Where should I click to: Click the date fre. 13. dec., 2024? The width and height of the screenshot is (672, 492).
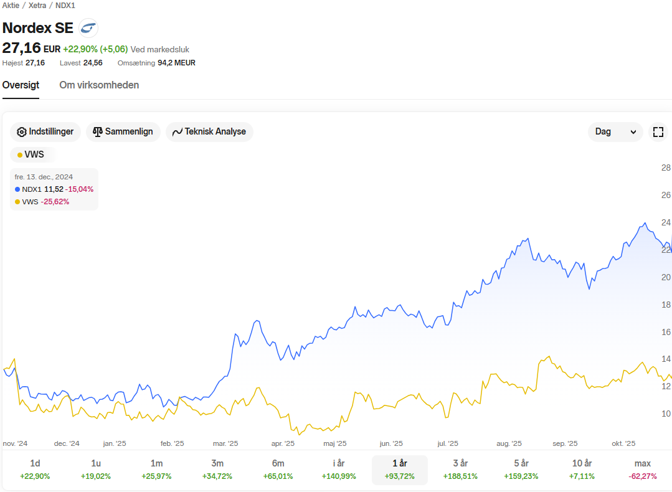point(44,177)
